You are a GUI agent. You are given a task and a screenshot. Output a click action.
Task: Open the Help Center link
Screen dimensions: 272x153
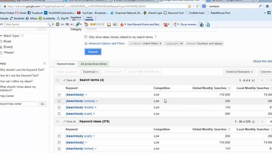click(x=7, y=96)
